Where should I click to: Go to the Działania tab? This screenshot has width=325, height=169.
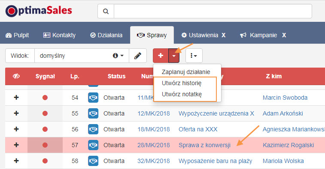[106, 35]
